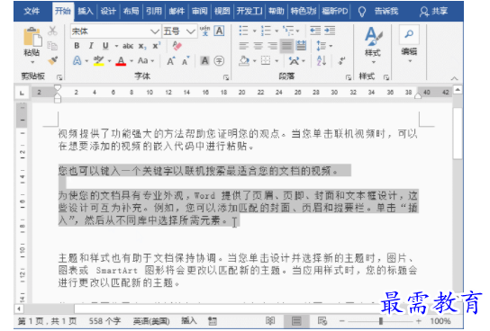
Task: Center align the text
Action: [x=259, y=46]
